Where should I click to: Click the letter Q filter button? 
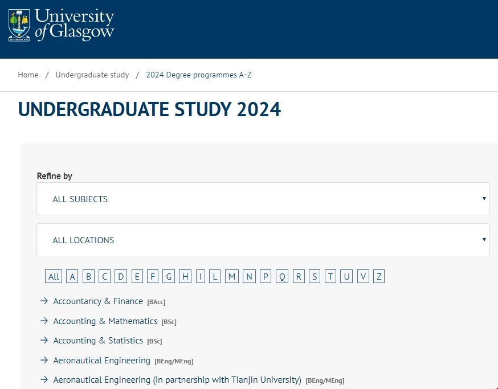(281, 276)
